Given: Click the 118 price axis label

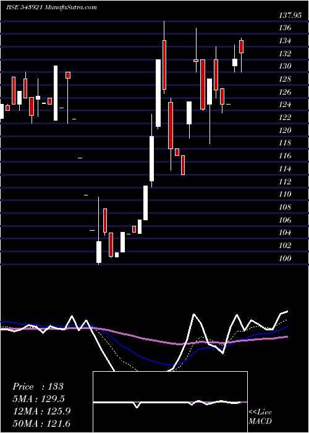Looking at the screenshot, I should (285, 143).
